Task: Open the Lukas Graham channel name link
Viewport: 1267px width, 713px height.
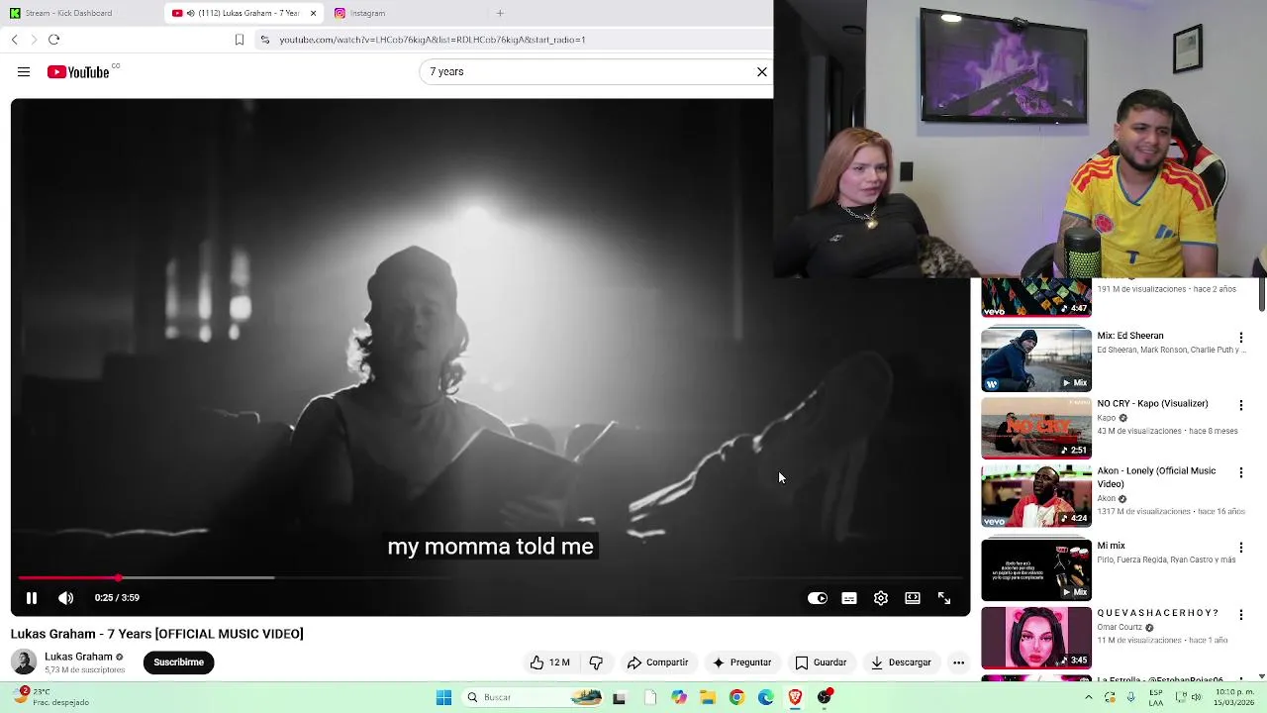Action: tap(78, 657)
